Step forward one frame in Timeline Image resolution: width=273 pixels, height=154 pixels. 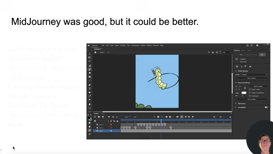[193, 117]
